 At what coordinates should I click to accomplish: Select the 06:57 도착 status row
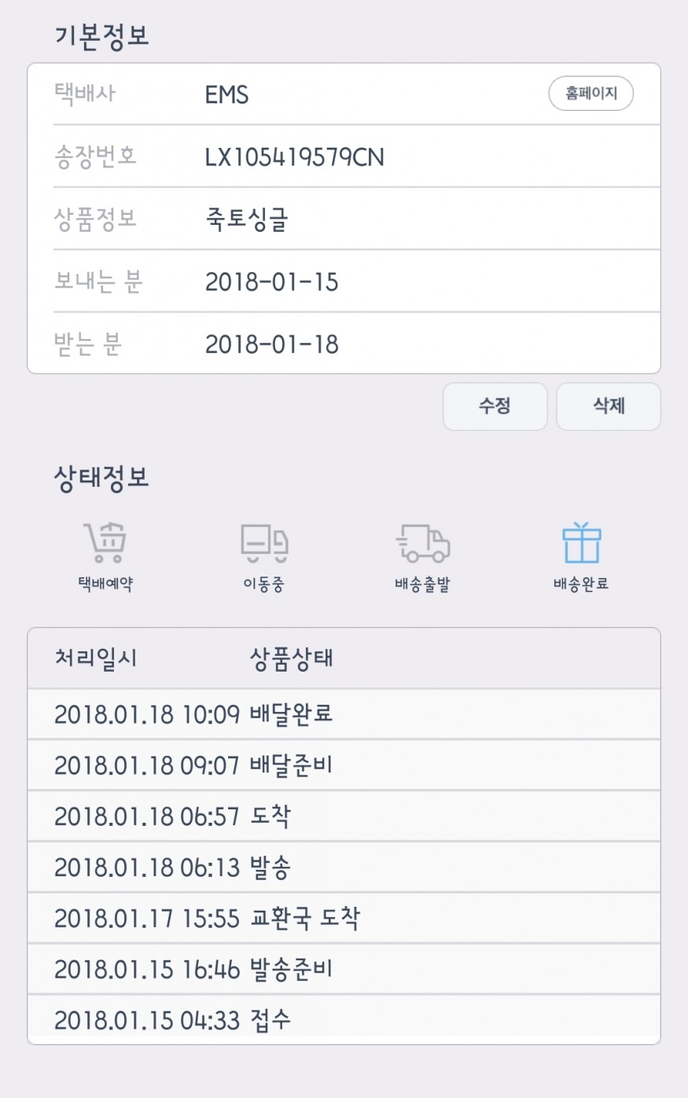click(x=344, y=816)
